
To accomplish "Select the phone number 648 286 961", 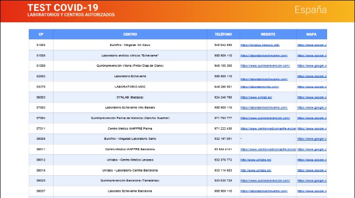I will point(223,87).
